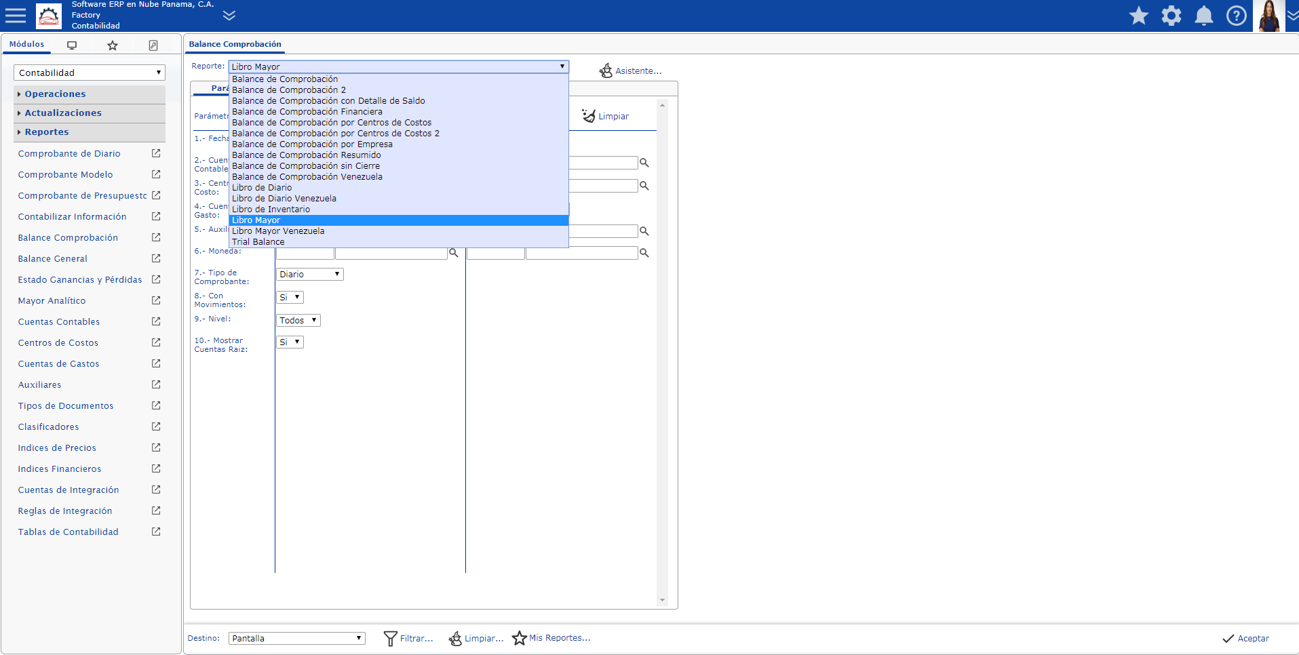Choose Balance de Comprobación Resumido option
This screenshot has width=1299, height=655.
point(398,155)
